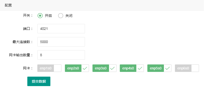Image resolution: width=204 pixels, height=104 pixels.
Task: Deselect the enp4s0 network card label
Action: click(x=128, y=68)
